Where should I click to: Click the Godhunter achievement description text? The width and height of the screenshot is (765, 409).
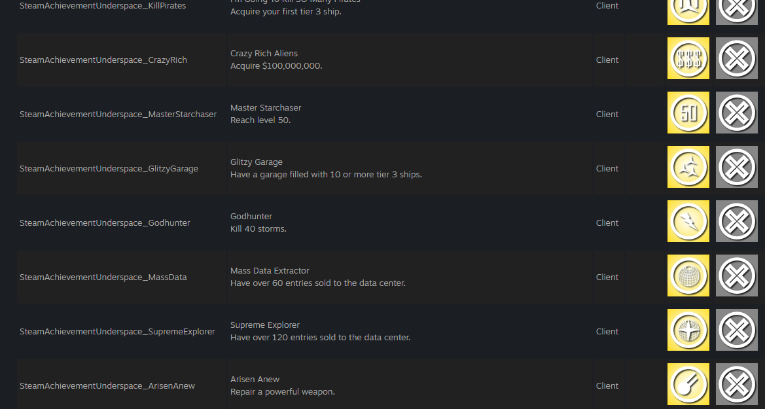pos(258,229)
